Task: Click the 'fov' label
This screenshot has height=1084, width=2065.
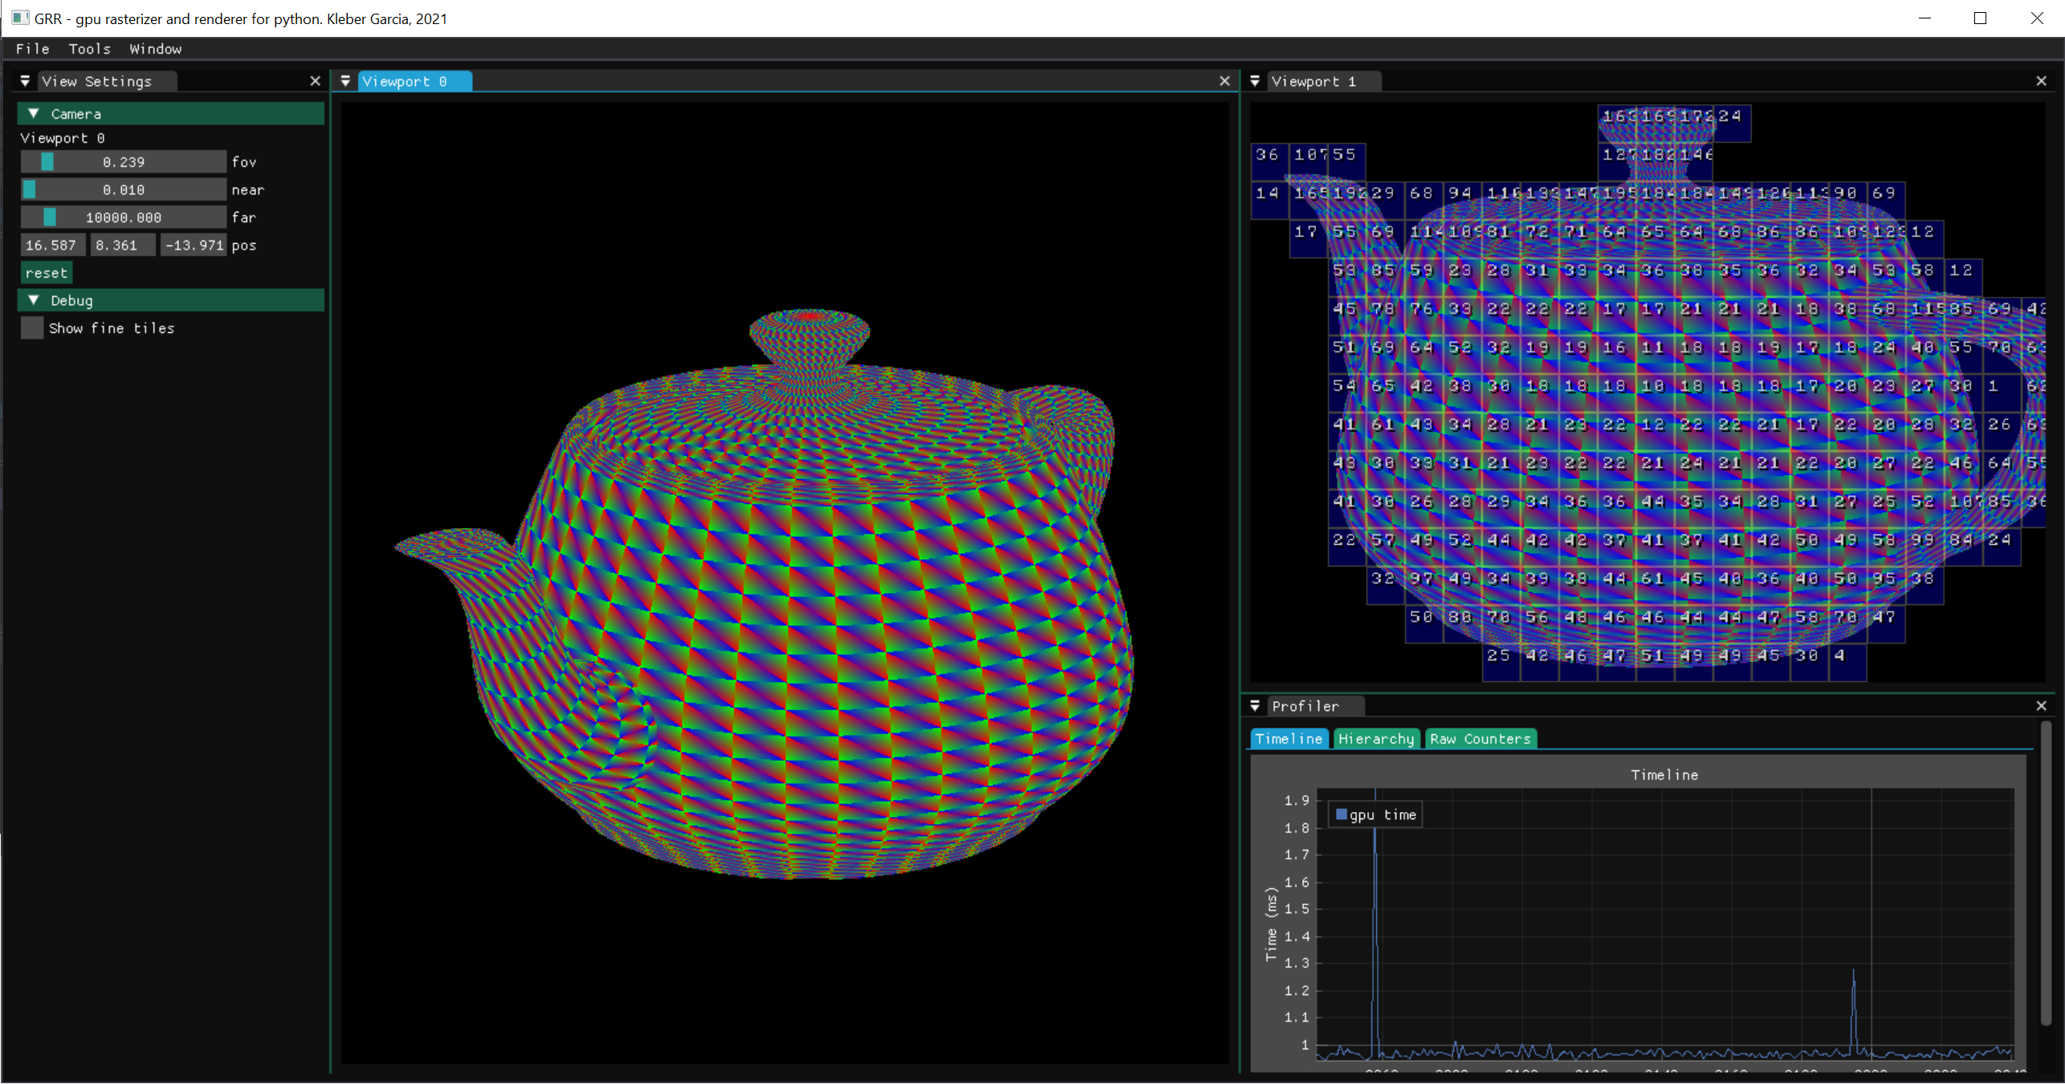Action: 244,162
